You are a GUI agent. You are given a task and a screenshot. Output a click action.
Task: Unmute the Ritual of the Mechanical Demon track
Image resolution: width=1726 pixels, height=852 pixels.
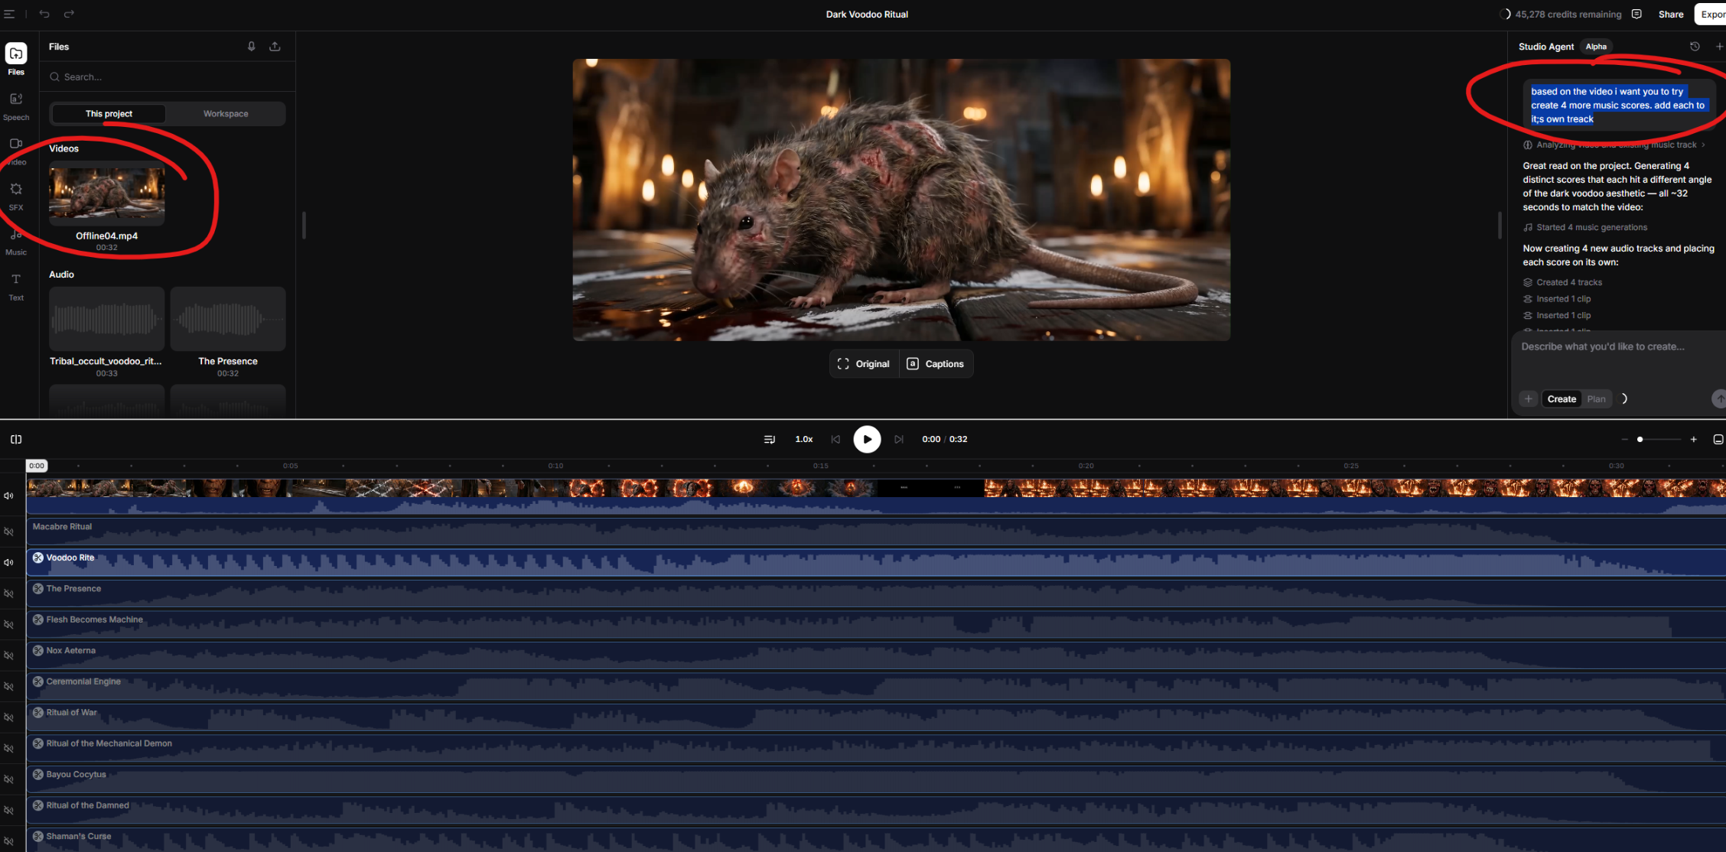pos(9,748)
